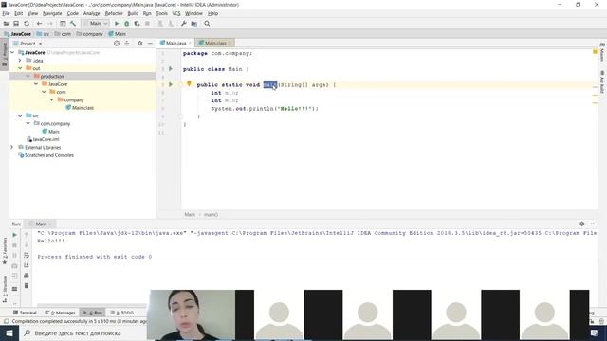
Task: Click src in the navigation breadcrumb
Action: tap(43, 34)
